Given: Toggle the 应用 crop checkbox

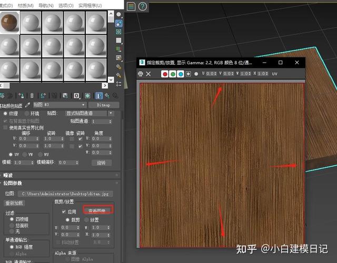Looking at the screenshot, I should coord(64,211).
